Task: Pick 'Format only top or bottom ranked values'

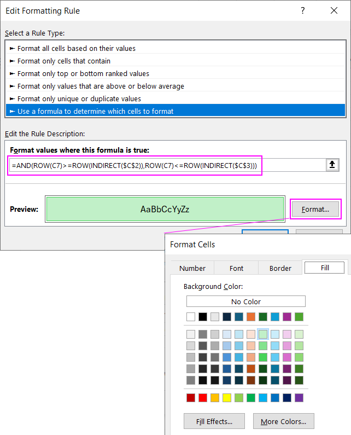Action: [83, 73]
